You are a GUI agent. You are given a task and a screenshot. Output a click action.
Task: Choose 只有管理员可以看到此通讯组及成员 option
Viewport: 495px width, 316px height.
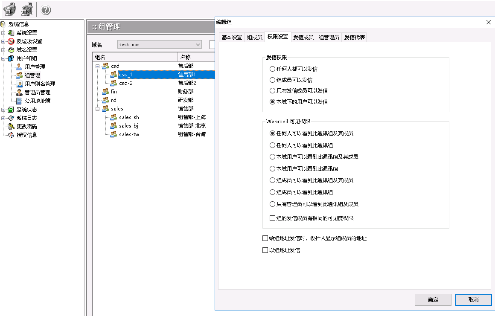[x=272, y=204]
